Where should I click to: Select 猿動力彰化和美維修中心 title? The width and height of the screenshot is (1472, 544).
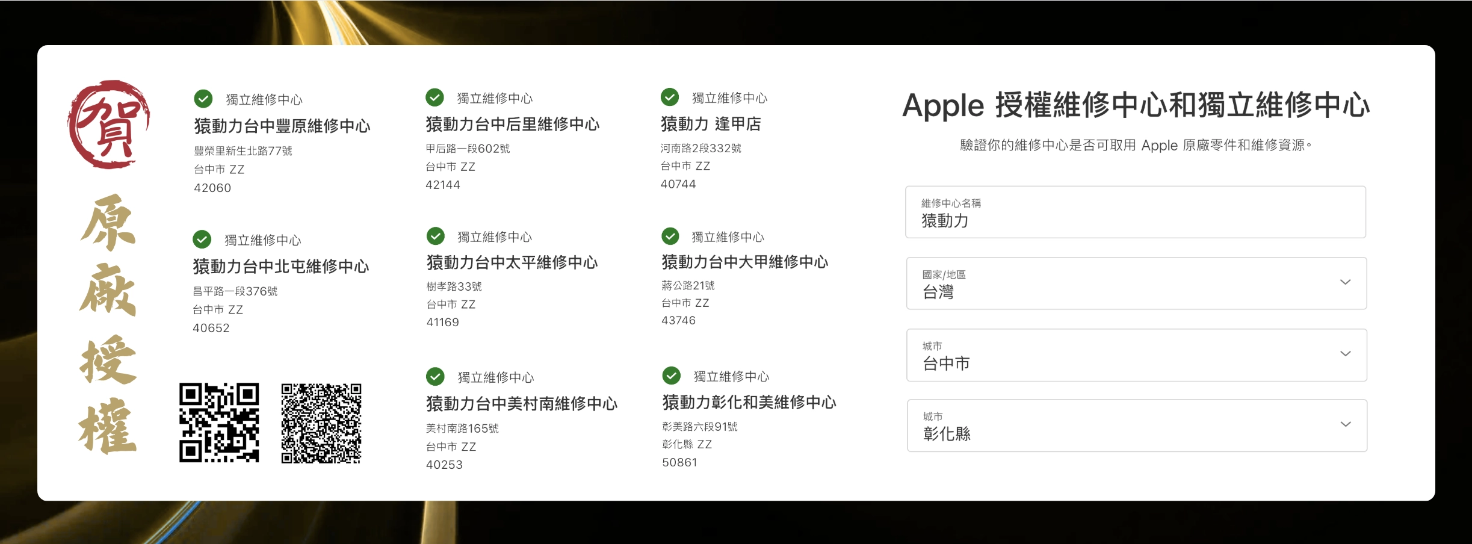(749, 402)
